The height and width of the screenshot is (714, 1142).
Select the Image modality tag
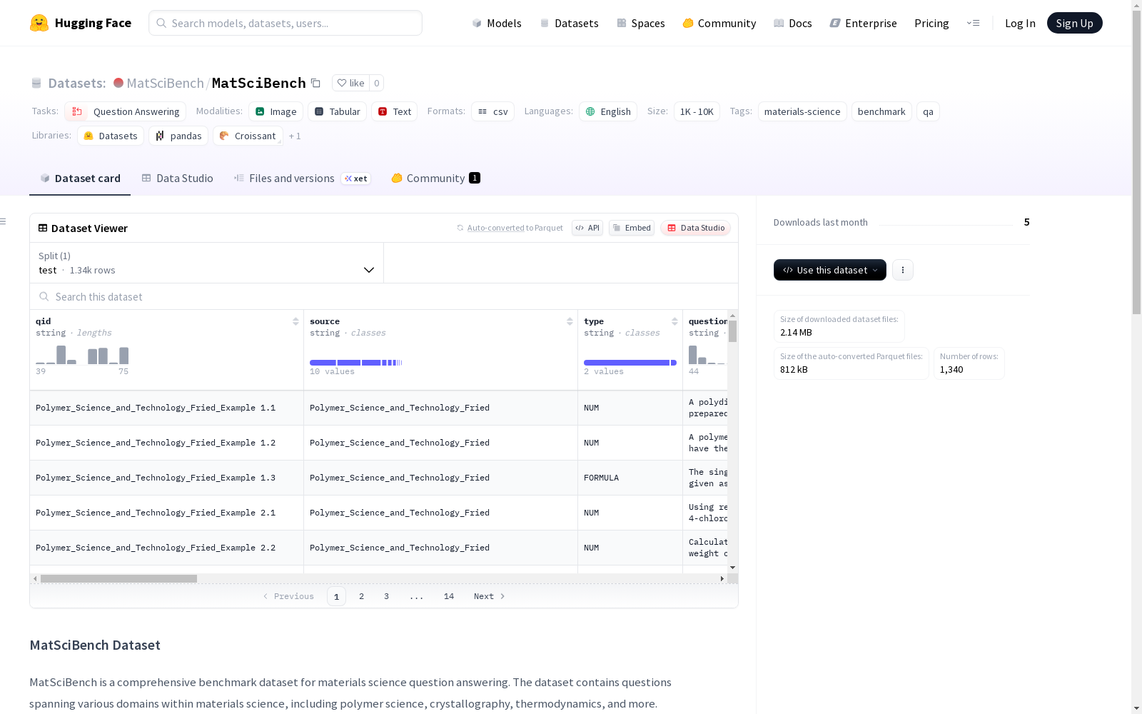(x=276, y=111)
